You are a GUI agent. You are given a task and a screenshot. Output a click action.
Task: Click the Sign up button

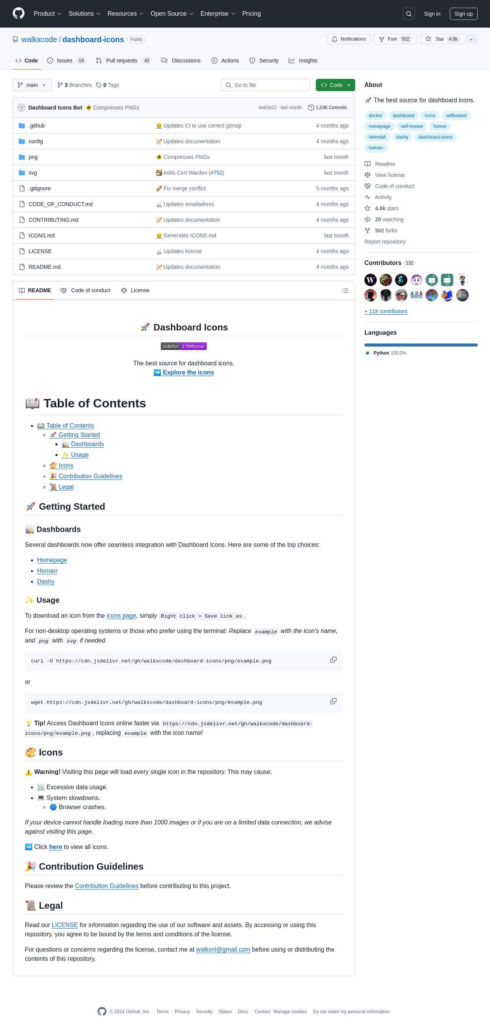coord(463,14)
